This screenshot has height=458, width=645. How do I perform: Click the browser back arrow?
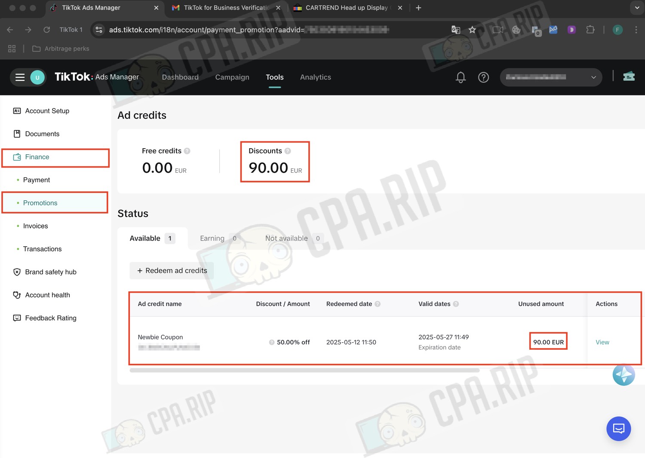10,30
